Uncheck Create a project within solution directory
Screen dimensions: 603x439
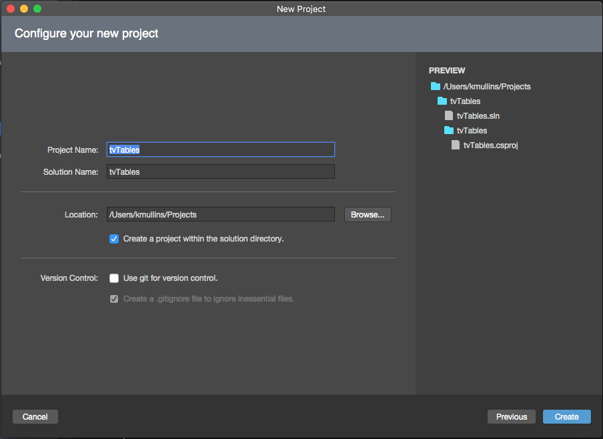coord(114,239)
